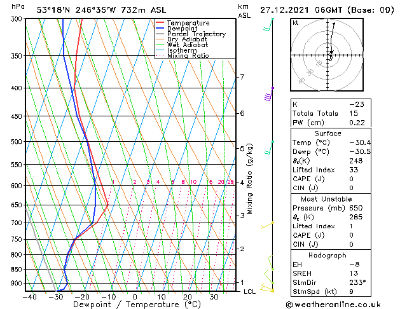
Task: Click the Dewpoint / Temperature (°C) axis title
Action: (137, 305)
